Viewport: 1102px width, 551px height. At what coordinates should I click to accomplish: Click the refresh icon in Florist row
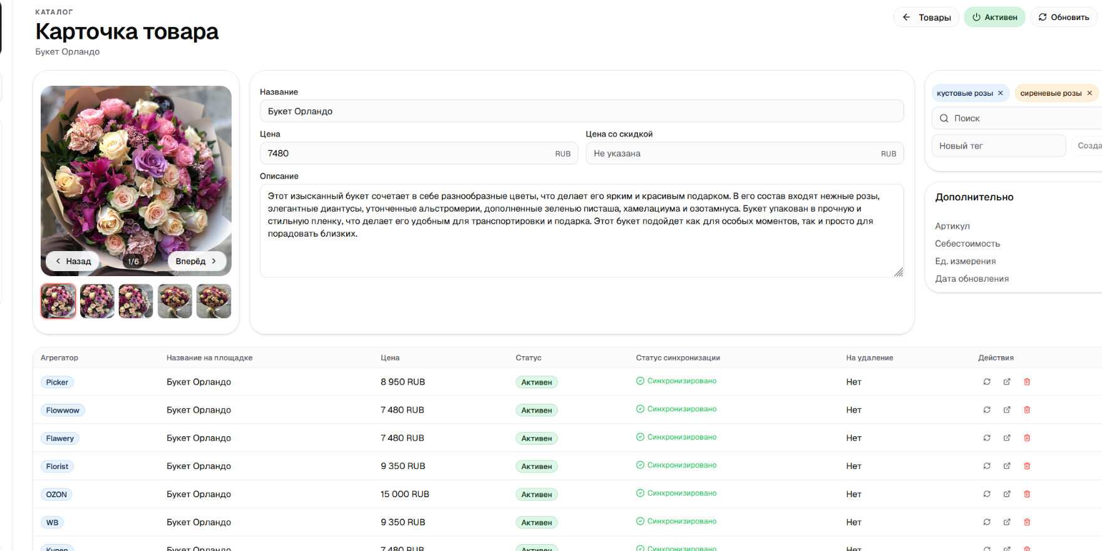[987, 466]
